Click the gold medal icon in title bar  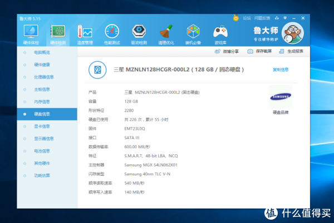click(x=236, y=18)
